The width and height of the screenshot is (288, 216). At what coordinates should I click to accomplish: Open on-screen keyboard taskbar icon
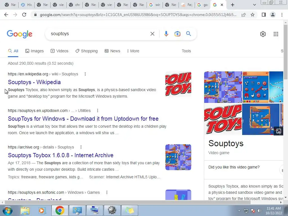94,210
